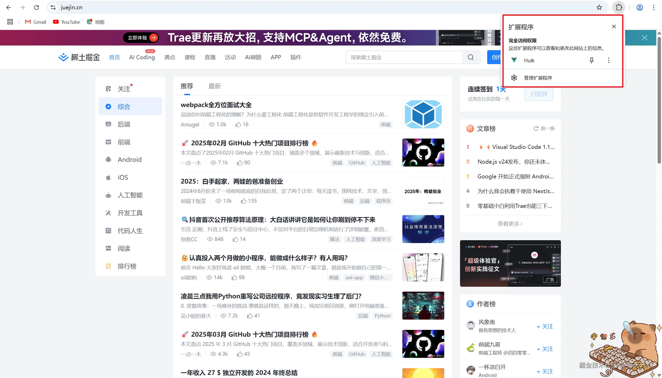The height and width of the screenshot is (378, 662).
Task: Open Hulk extension more options menu
Action: click(608, 61)
